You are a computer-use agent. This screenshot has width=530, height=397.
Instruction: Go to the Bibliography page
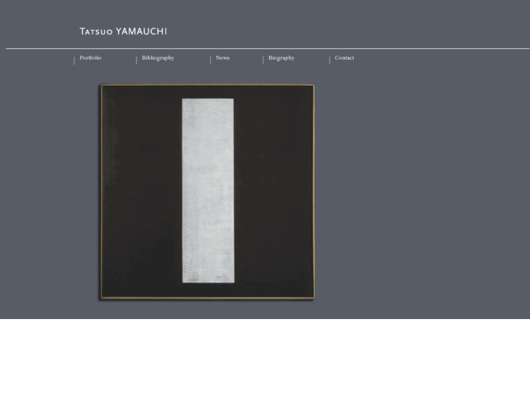[158, 58]
